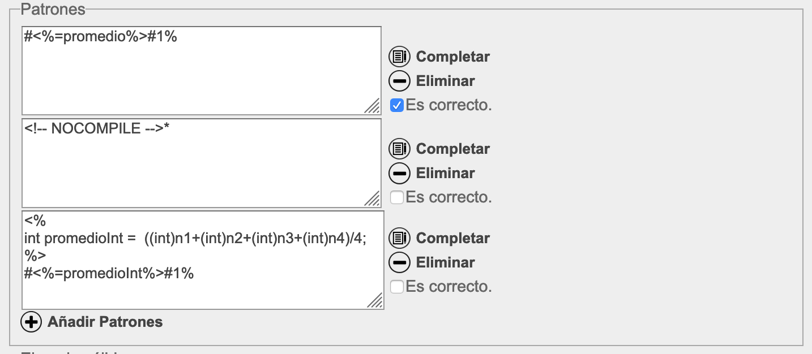Check 'Es correcto' for the NOCOMPILE pattern
Image resolution: width=812 pixels, height=354 pixels.
coord(398,197)
